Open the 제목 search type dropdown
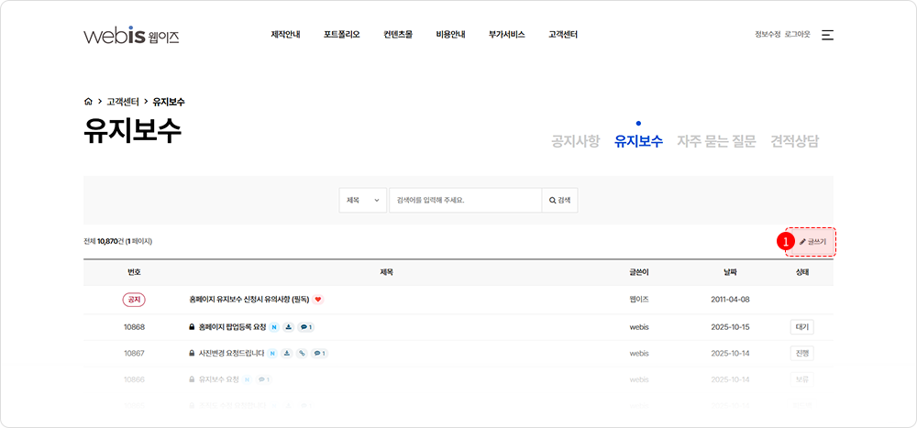The height and width of the screenshot is (428, 917). (362, 200)
